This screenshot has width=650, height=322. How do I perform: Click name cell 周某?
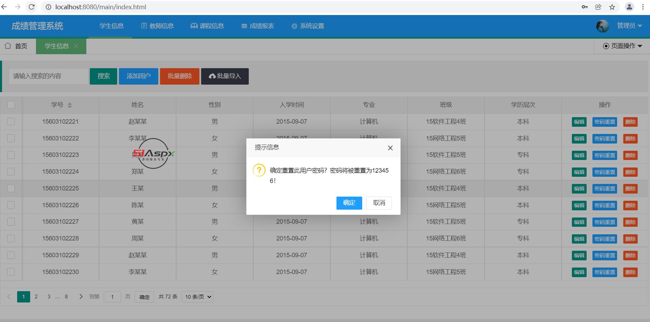point(138,238)
